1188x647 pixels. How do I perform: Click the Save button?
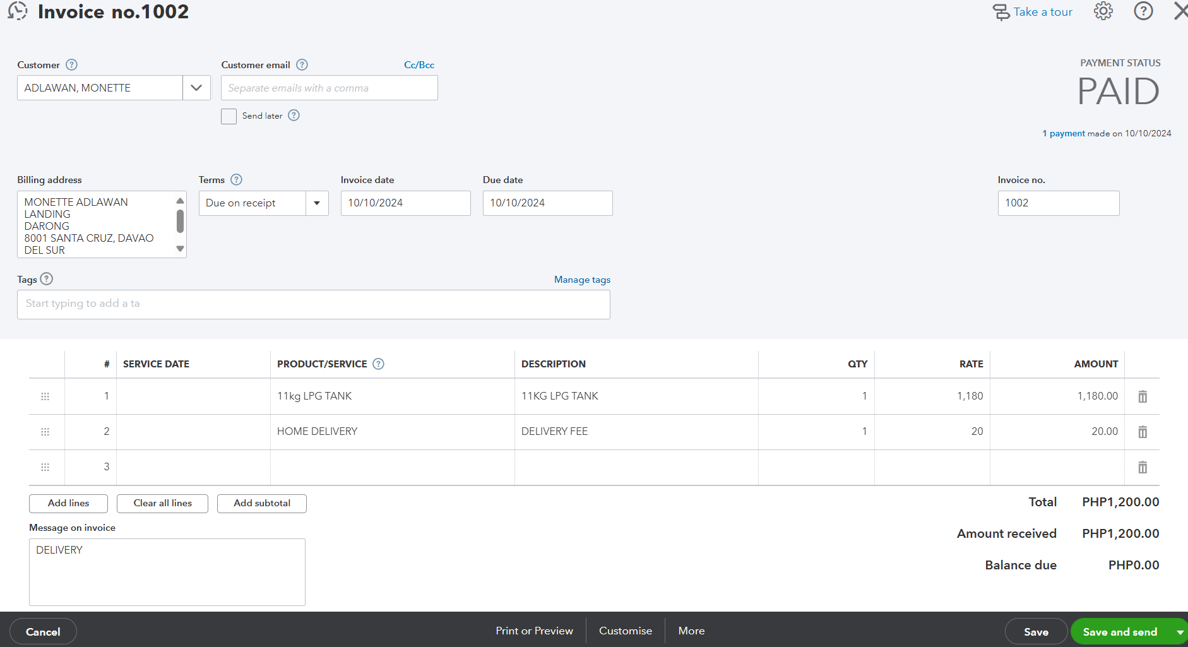coord(1036,632)
